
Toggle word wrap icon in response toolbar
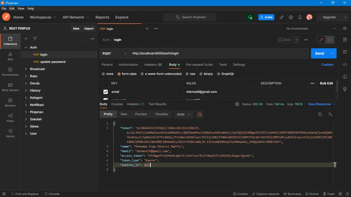[x=200, y=114]
